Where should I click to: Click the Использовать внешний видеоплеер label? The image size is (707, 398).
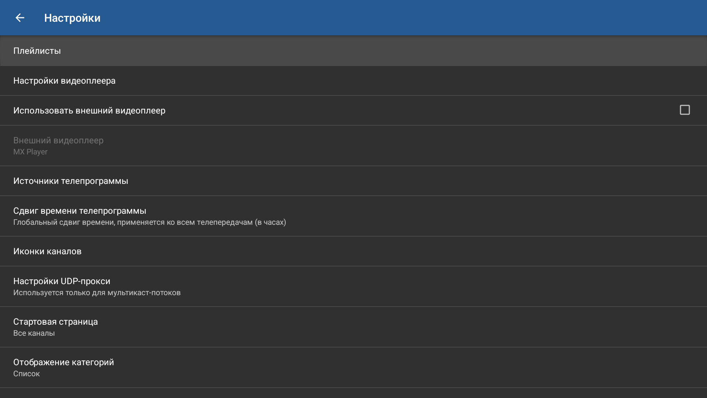[x=89, y=111]
